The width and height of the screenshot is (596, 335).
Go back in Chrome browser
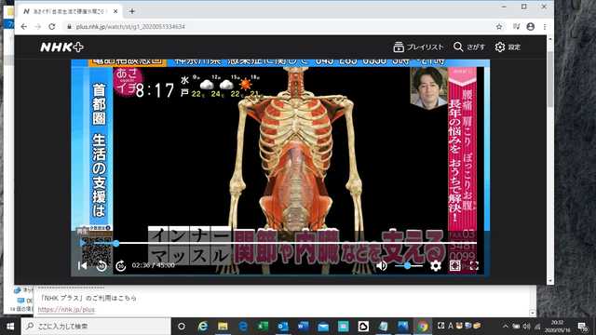coord(24,27)
